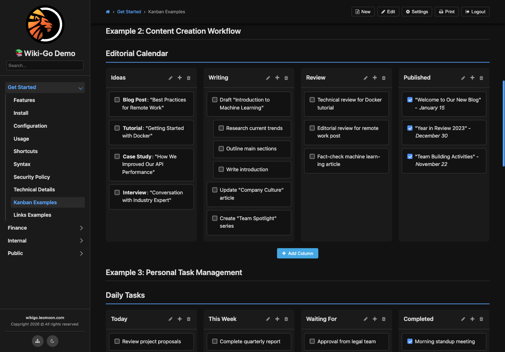Click the Wiki-Go lion logo
The height and width of the screenshot is (352, 505).
click(x=45, y=25)
